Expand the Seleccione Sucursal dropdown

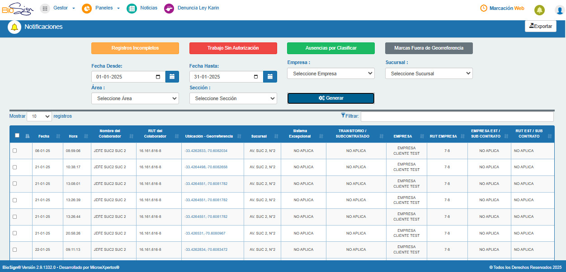[429, 74]
